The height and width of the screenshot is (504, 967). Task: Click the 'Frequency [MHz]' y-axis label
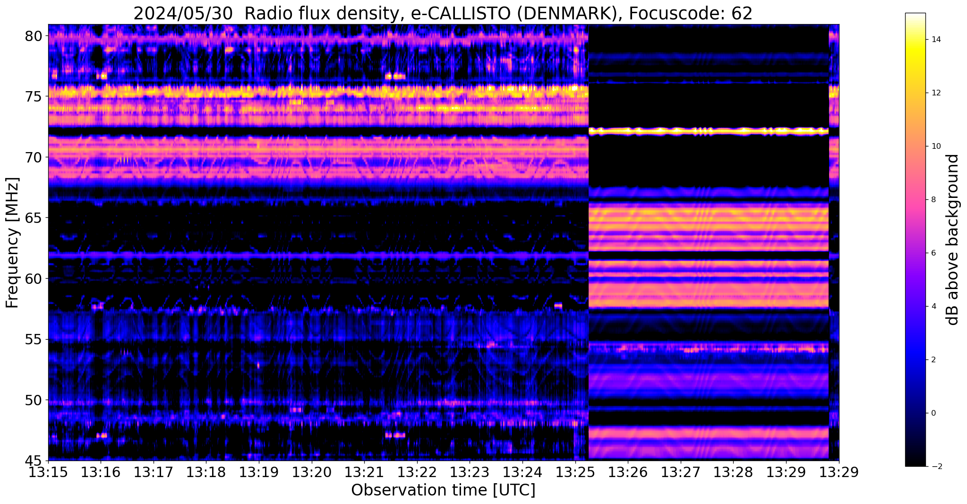click(12, 243)
